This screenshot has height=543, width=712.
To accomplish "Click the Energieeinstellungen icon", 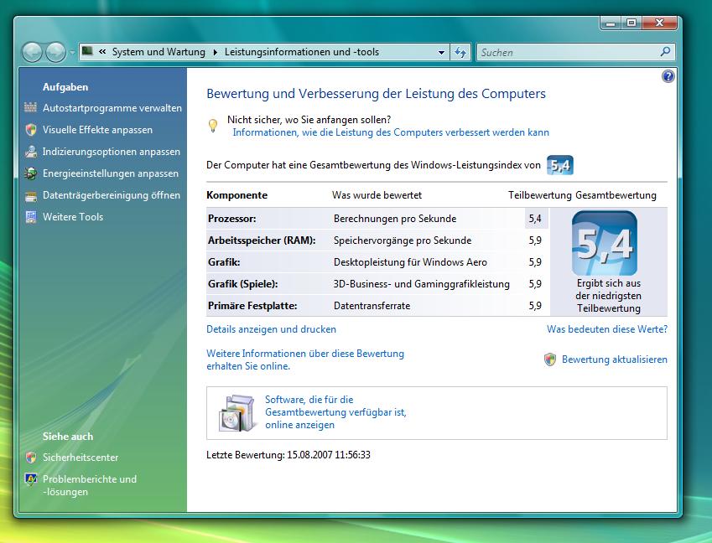I will coord(31,173).
